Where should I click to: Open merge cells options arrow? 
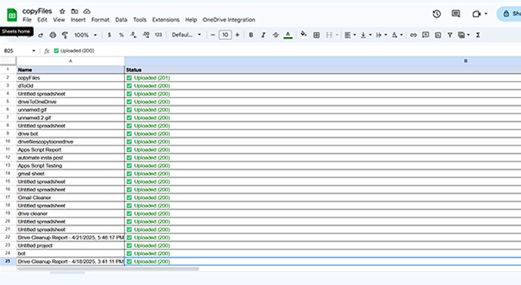coord(337,35)
